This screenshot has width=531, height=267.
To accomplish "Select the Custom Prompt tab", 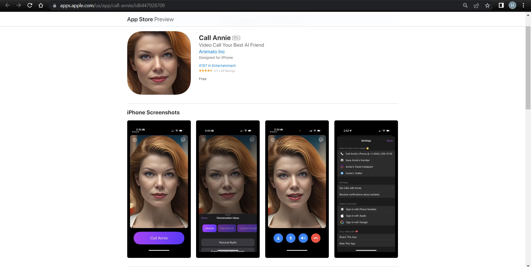I will (x=247, y=228).
